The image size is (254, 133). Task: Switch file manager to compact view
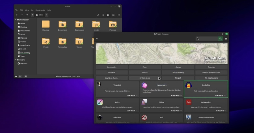(119, 15)
